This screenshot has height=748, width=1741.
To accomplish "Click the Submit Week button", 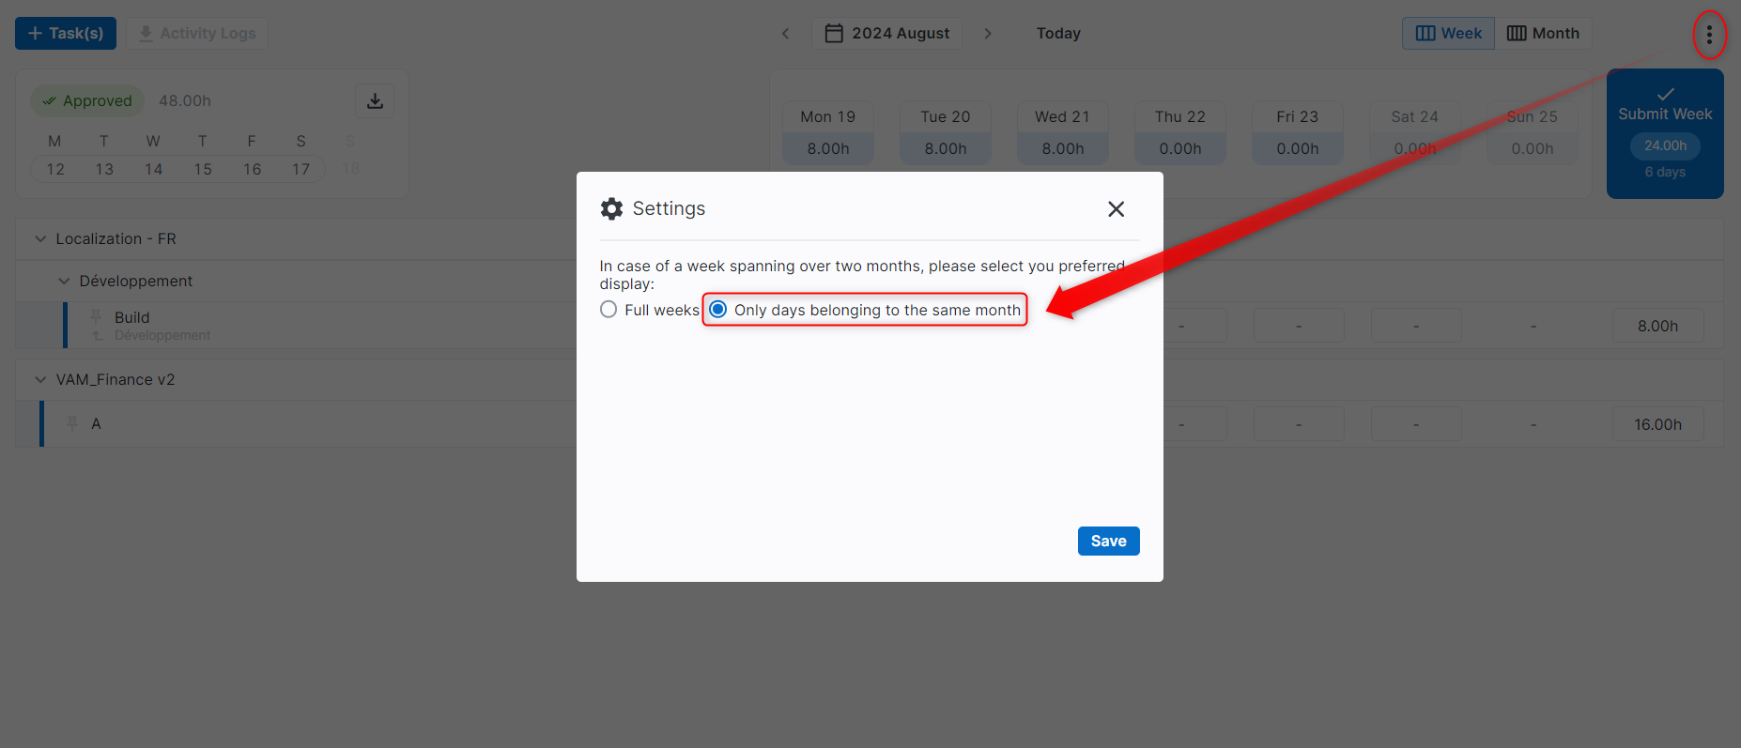I will [1664, 114].
